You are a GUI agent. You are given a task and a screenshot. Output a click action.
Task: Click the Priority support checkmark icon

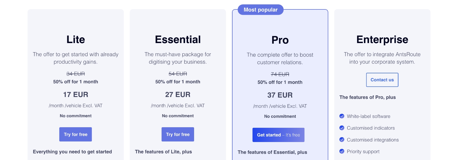342,151
